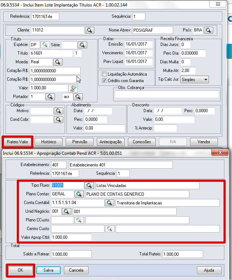
Task: Confirm with the OK button
Action: 21,270
